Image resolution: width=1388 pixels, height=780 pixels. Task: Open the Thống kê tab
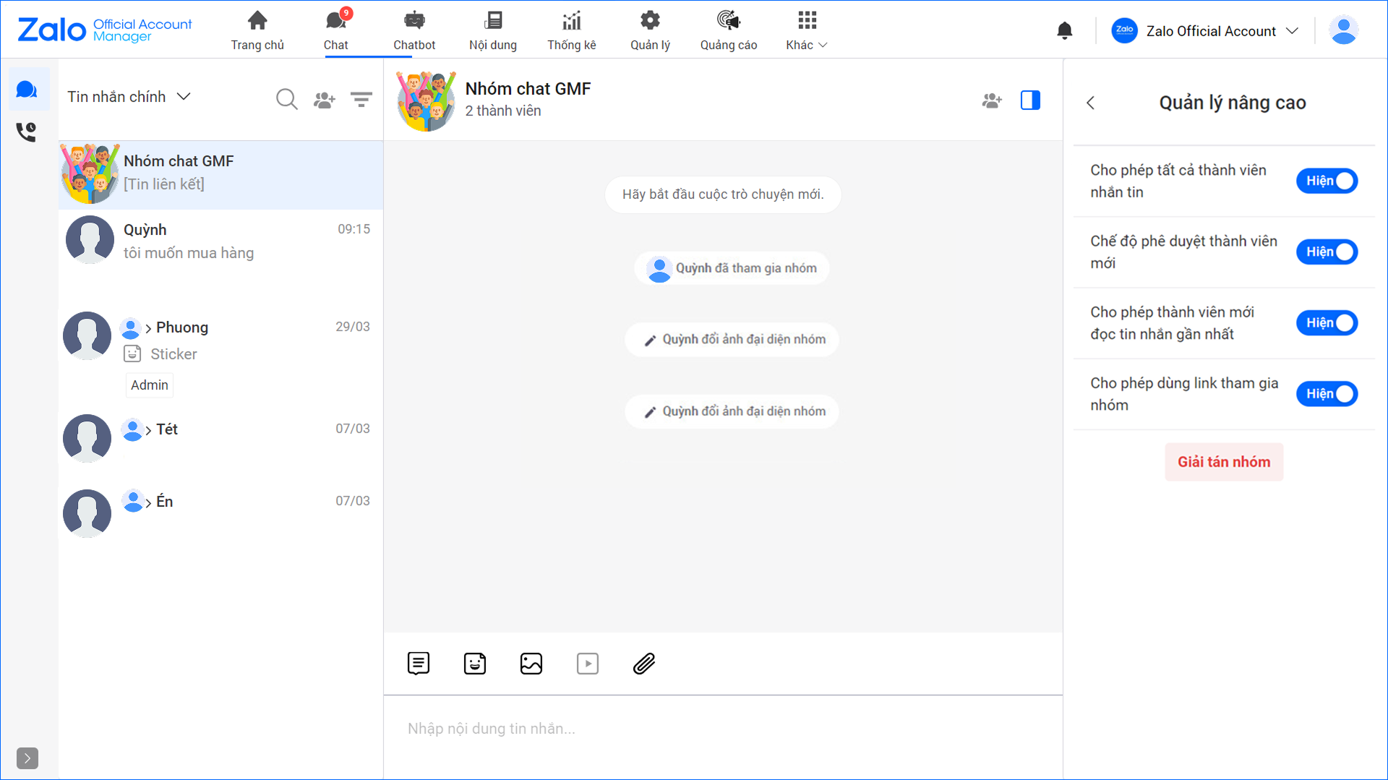pos(571,30)
